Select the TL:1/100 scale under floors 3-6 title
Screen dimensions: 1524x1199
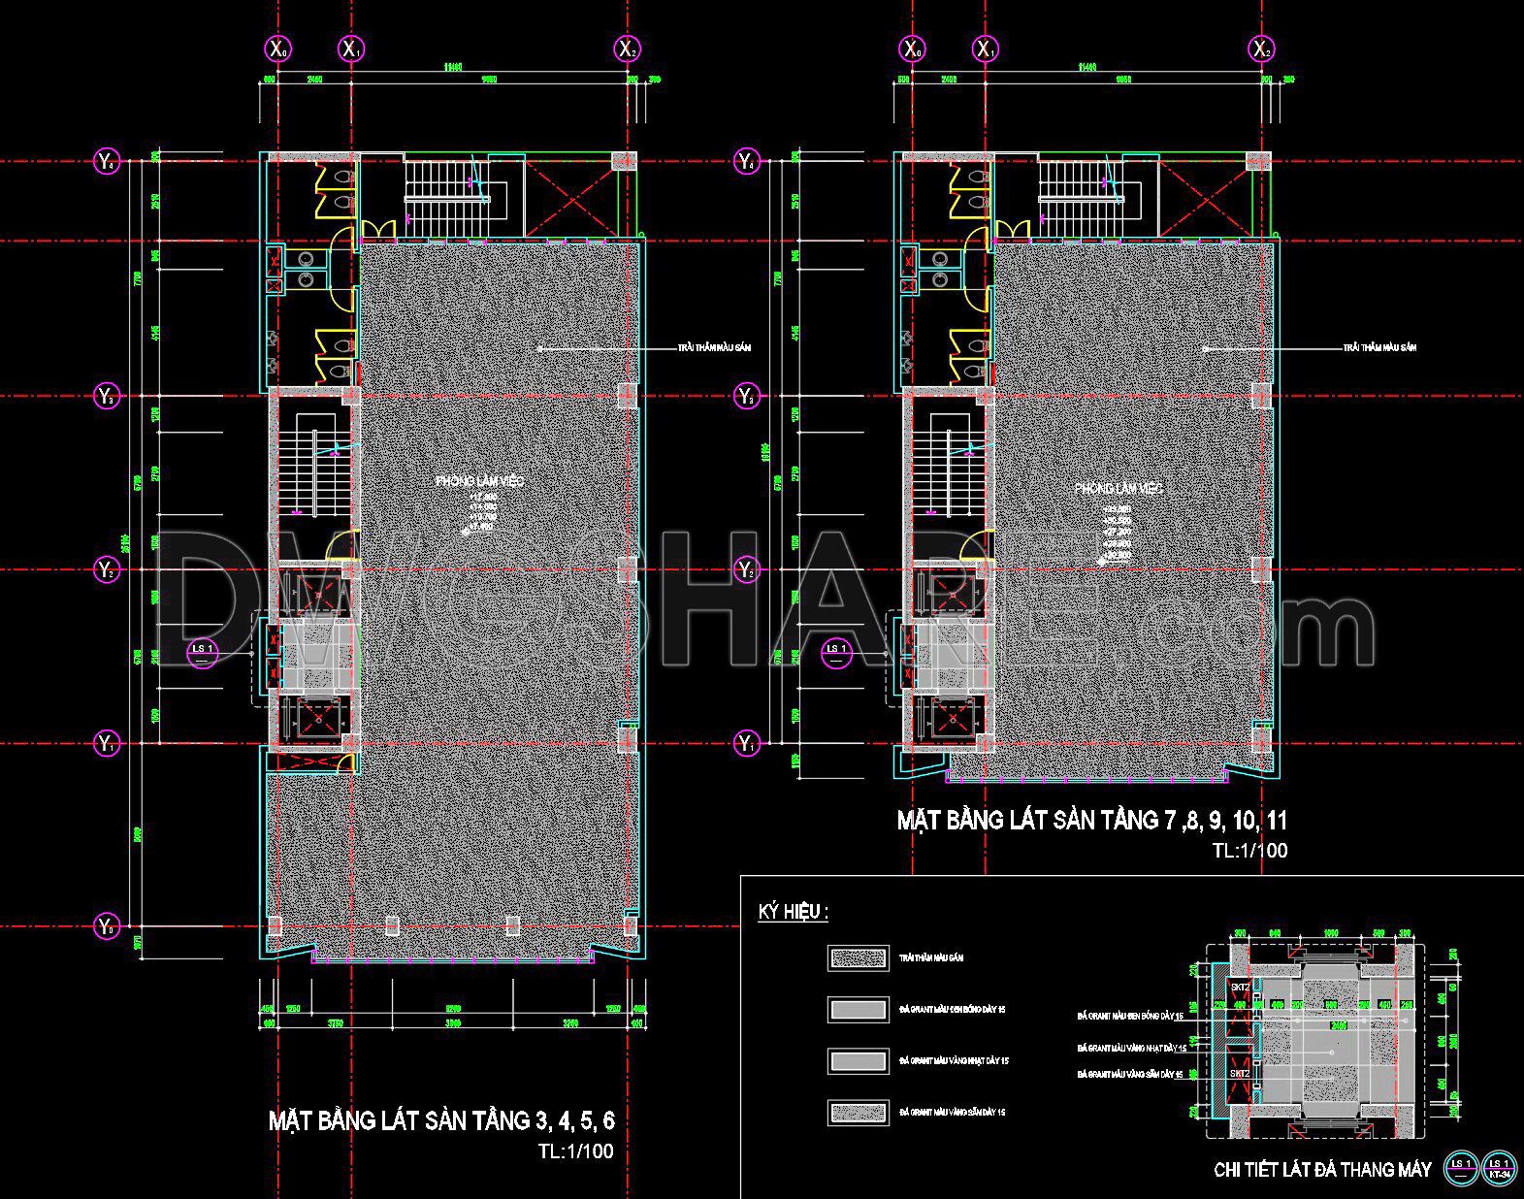point(575,1152)
